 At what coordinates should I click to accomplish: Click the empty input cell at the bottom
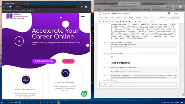pos(144,85)
